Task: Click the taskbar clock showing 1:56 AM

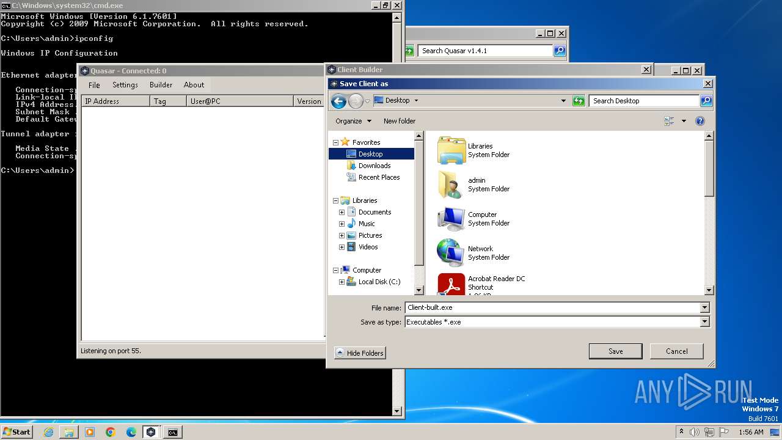Action: pyautogui.click(x=751, y=432)
